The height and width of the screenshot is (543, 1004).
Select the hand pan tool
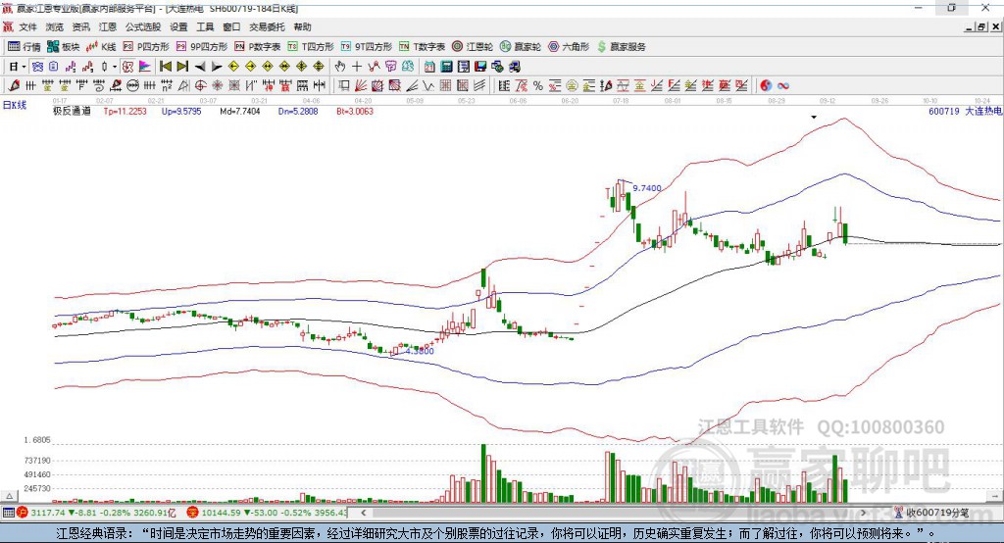point(340,67)
